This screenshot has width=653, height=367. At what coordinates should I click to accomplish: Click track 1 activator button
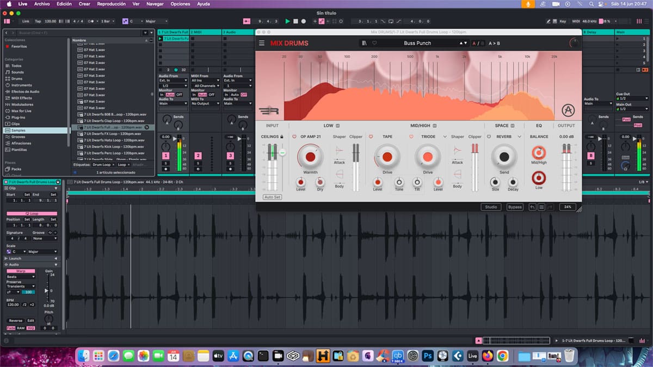(x=165, y=156)
